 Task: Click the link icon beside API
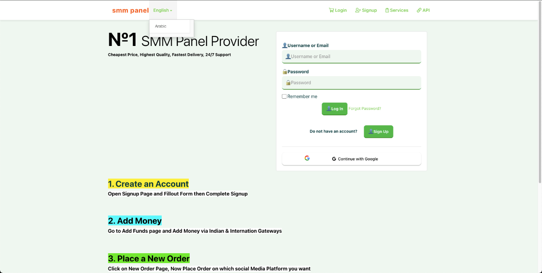pyautogui.click(x=419, y=10)
